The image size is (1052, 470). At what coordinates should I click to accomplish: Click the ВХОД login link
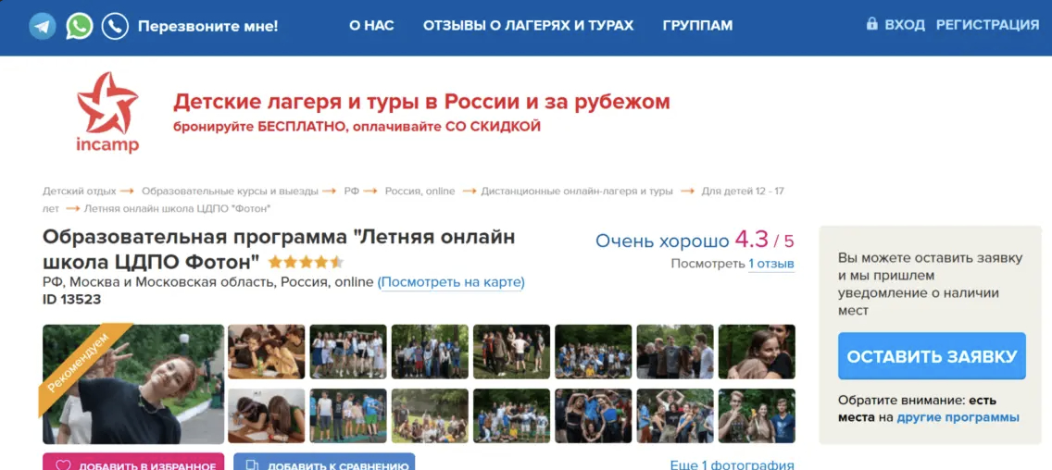905,25
